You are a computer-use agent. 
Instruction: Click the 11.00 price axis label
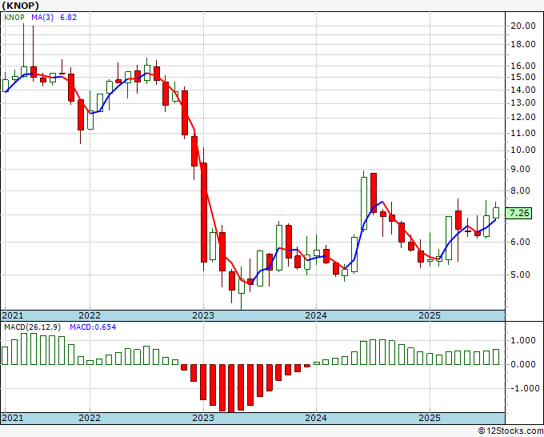coord(523,133)
